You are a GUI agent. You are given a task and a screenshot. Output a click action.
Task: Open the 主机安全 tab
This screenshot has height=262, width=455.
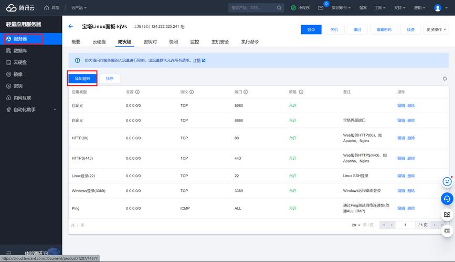(220, 42)
